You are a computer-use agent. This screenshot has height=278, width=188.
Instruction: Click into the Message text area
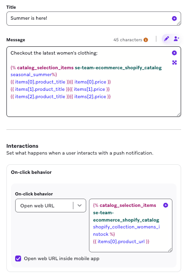pos(94,82)
